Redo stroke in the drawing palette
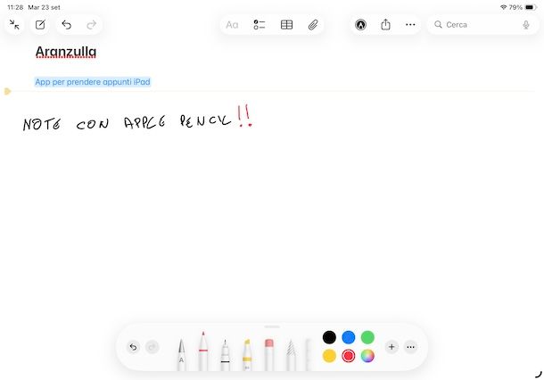This screenshot has width=544, height=380. 152,347
